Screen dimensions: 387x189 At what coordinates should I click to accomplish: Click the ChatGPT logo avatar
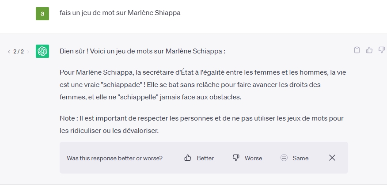pyautogui.click(x=42, y=51)
